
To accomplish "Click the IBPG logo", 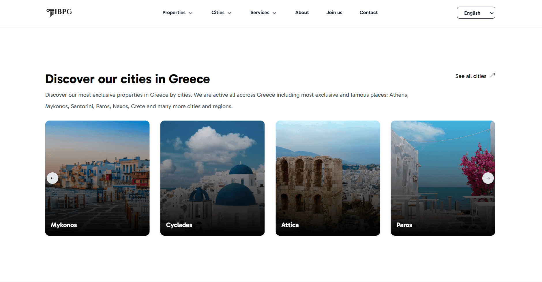I will 59,13.
